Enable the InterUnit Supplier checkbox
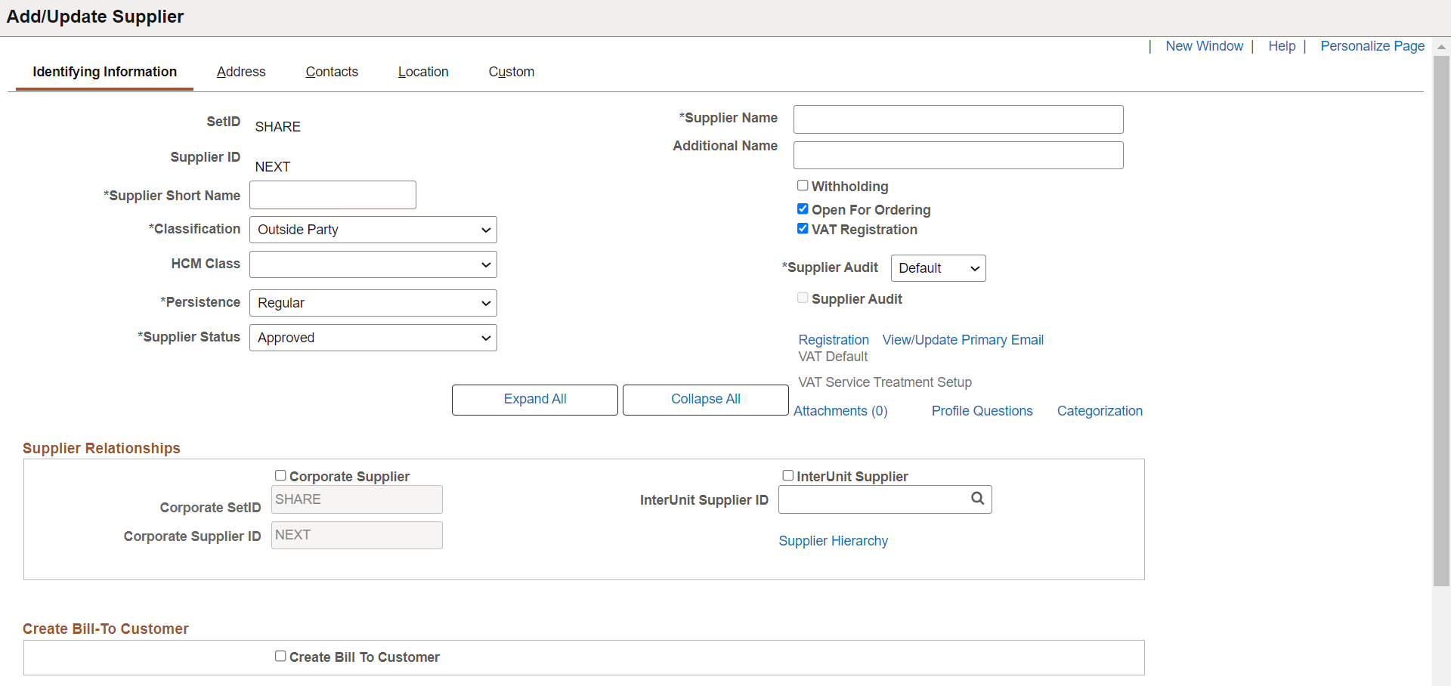The width and height of the screenshot is (1451, 686). point(787,475)
